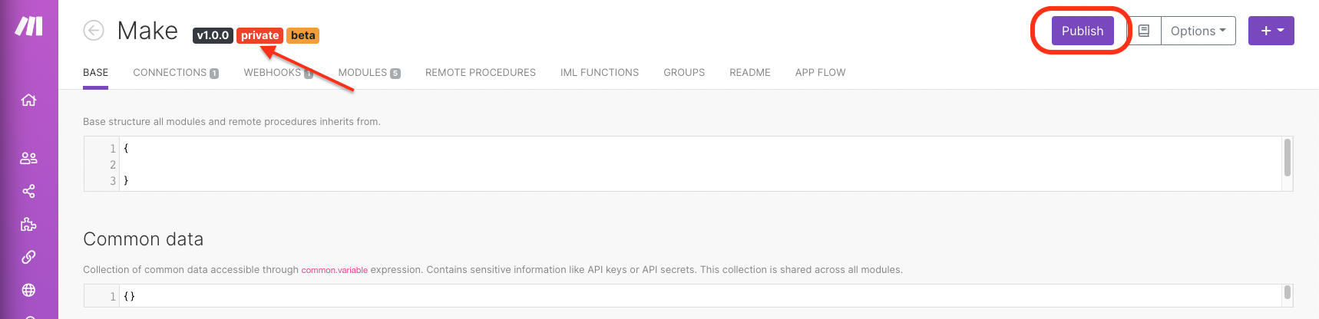Screen dimensions: 1319x319
Task: Open Connections via the link icon
Action: pos(29,257)
